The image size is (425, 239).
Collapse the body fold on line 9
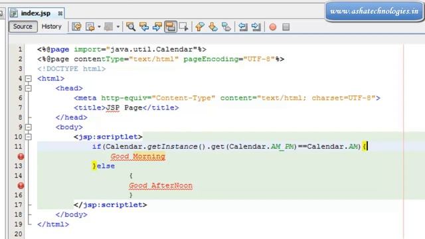coord(29,127)
